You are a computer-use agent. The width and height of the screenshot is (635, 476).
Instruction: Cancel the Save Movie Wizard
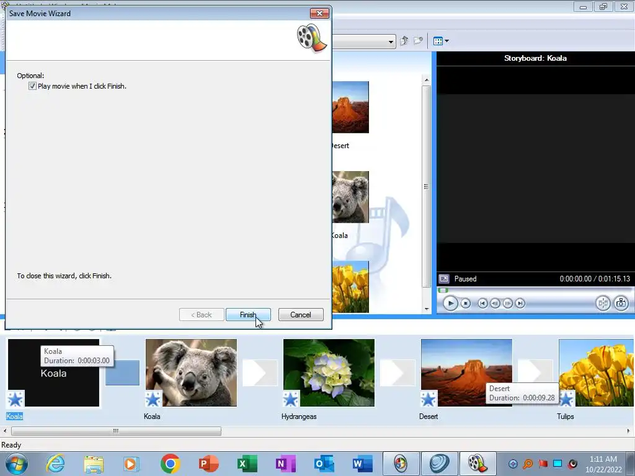(x=301, y=314)
